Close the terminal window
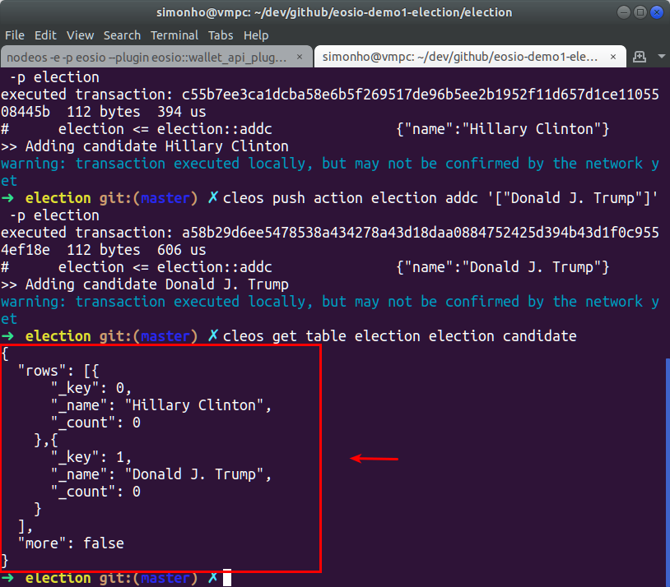 (657, 12)
